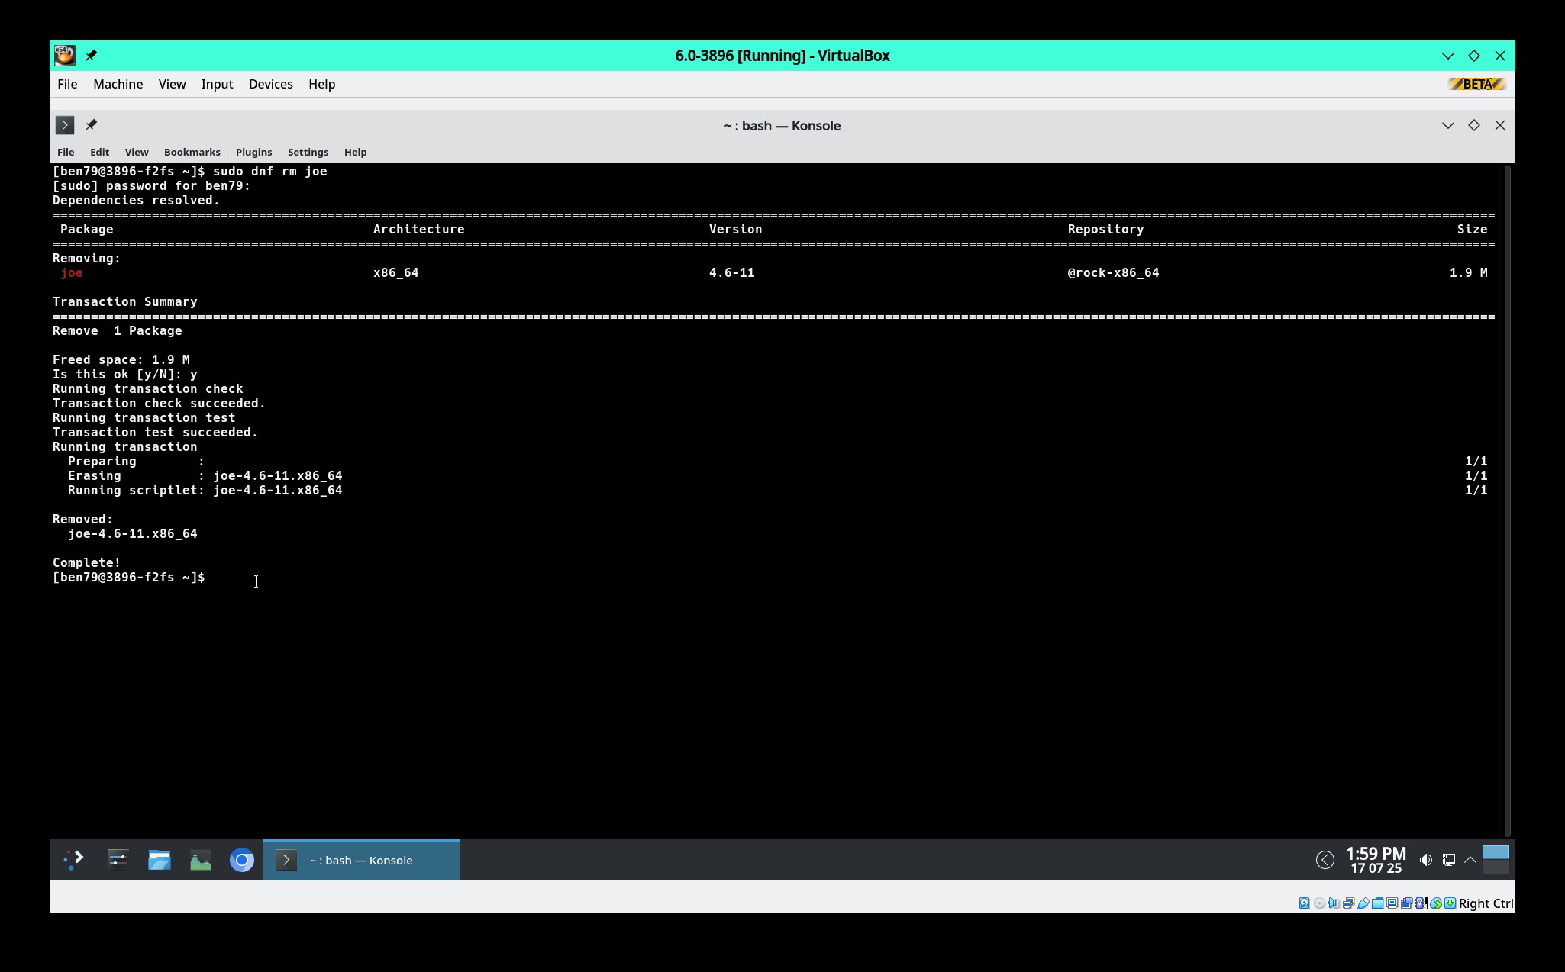Click Konsole terminal icon in title bar

coord(65,125)
